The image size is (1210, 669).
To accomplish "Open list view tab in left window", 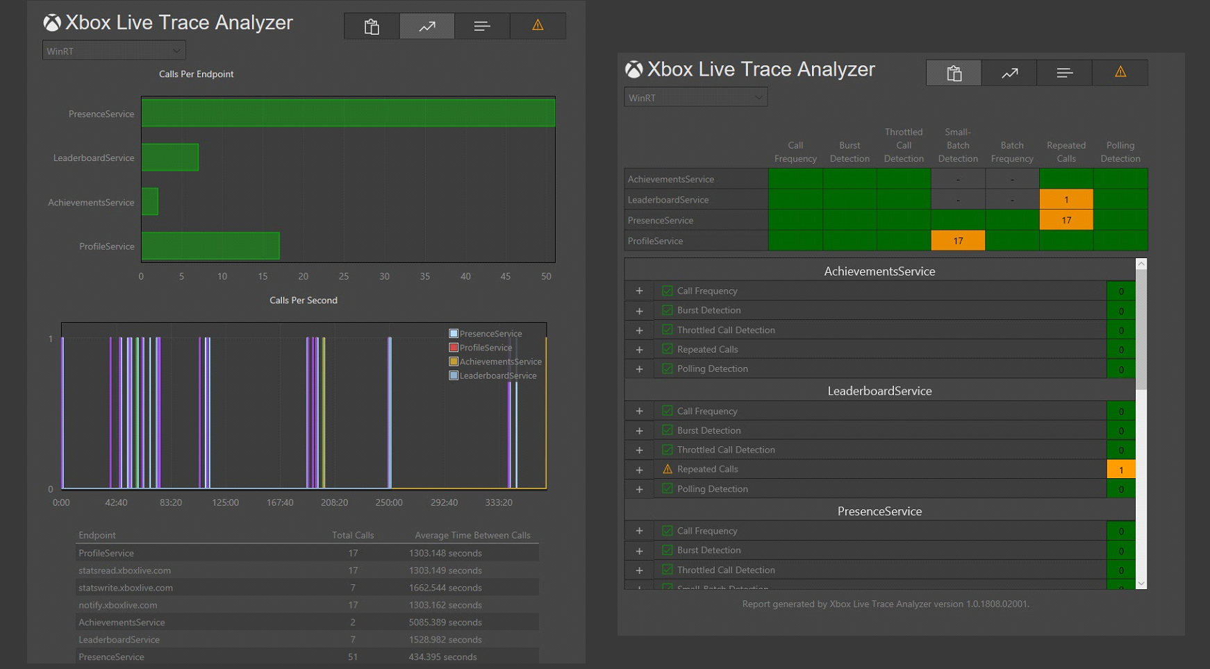I will pyautogui.click(x=482, y=26).
